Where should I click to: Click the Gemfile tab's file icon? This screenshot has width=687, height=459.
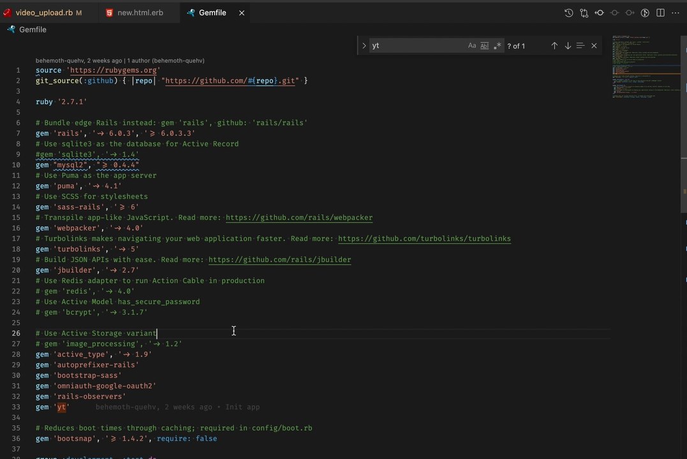click(x=191, y=13)
